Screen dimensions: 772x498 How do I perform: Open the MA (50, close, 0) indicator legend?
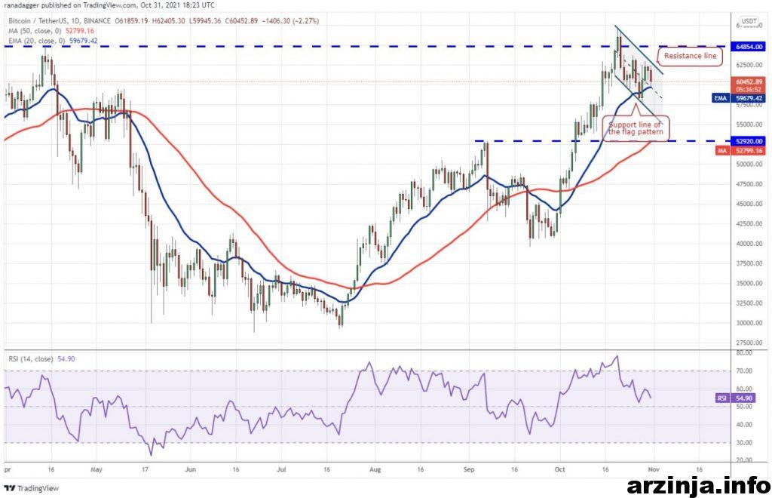tap(38, 31)
